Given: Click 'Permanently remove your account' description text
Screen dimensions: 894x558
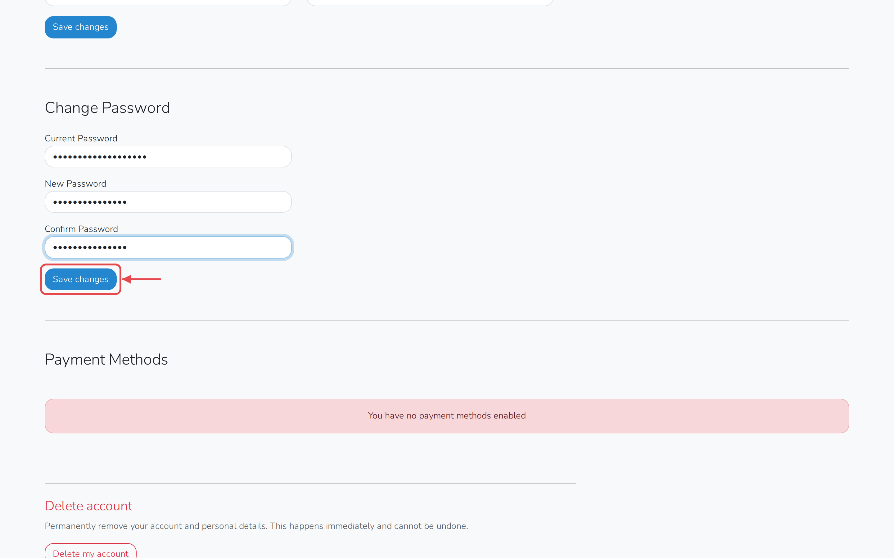Looking at the screenshot, I should 256,526.
